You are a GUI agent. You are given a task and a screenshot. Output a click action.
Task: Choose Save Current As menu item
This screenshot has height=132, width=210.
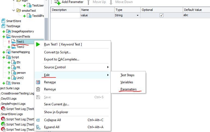[73, 104]
